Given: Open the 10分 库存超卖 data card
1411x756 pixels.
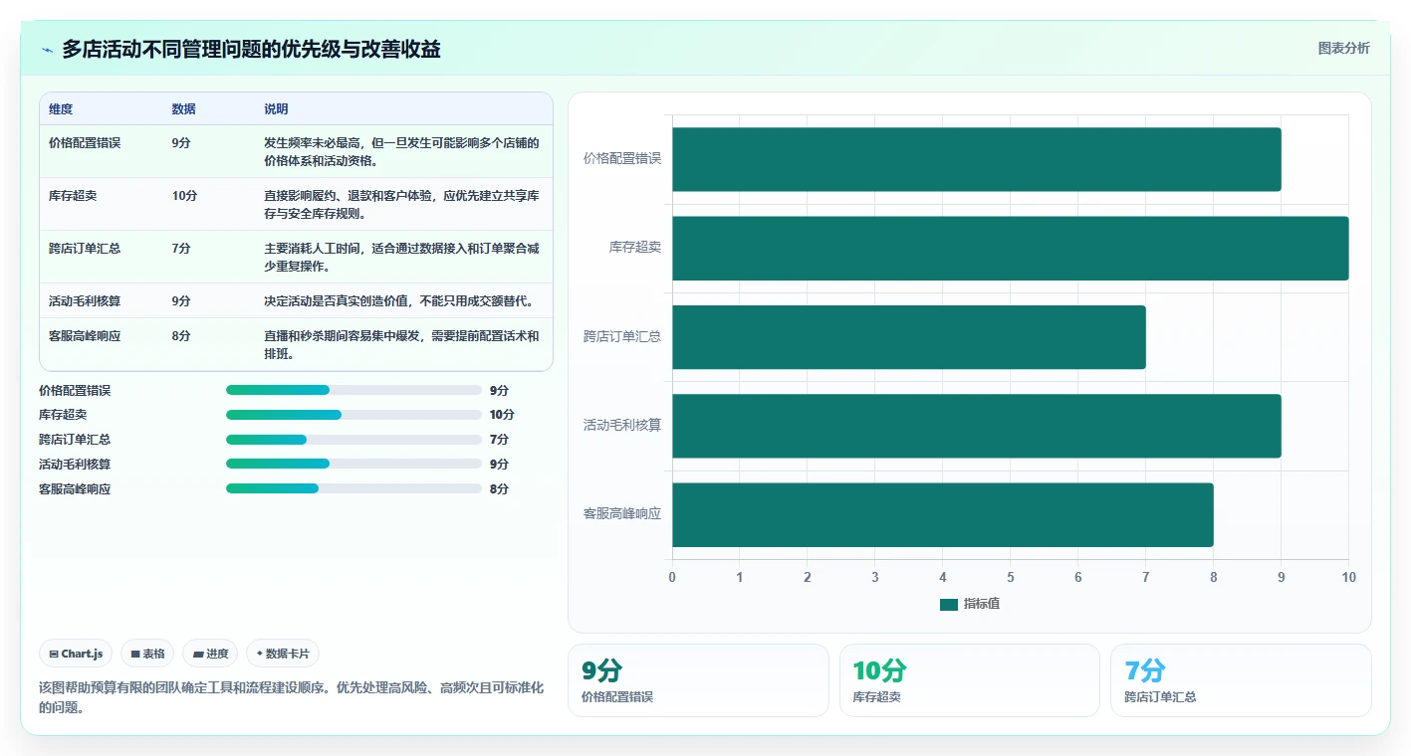Looking at the screenshot, I should tap(970, 680).
